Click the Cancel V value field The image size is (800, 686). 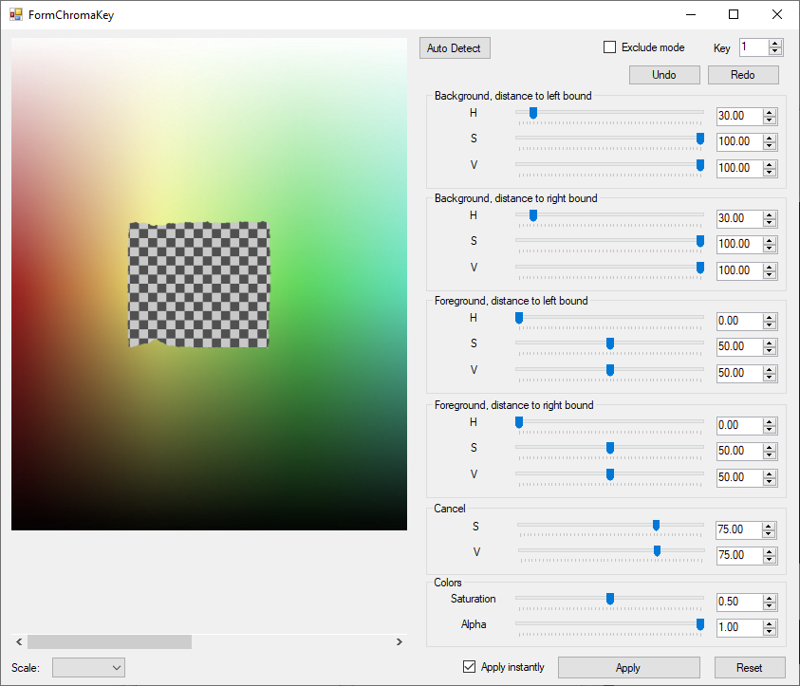click(740, 555)
